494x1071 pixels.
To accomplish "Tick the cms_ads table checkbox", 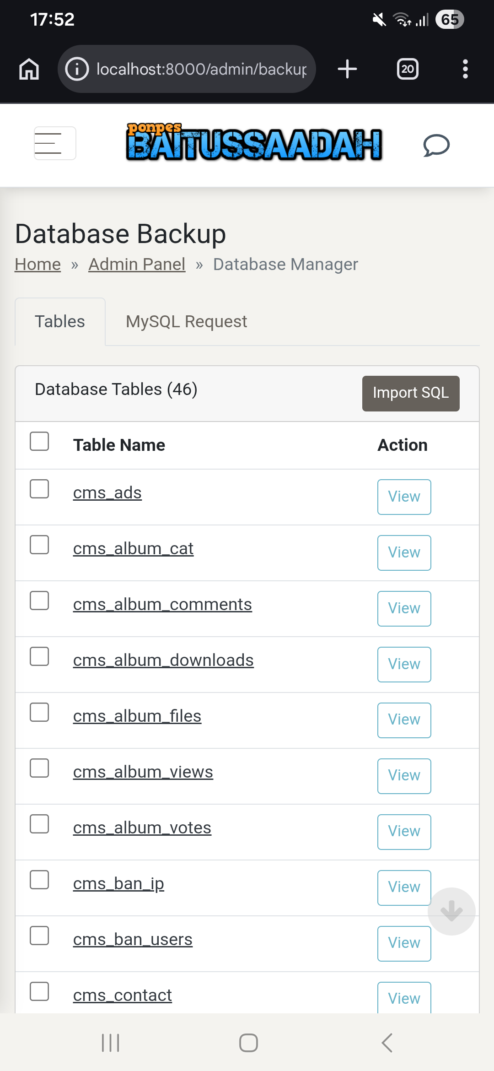I will pyautogui.click(x=39, y=489).
